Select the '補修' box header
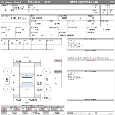 pyautogui.click(x=58, y=61)
